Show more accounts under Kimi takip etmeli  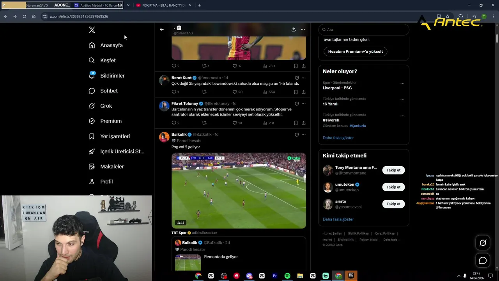338,219
